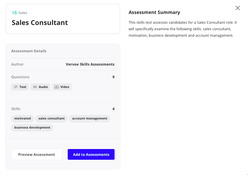
Task: Click the Video camera icon
Action: coord(57,87)
